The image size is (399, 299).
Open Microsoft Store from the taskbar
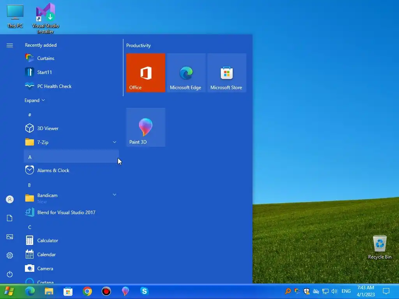pos(68,291)
